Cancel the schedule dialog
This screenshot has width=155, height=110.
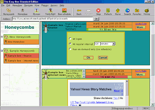click(103, 58)
